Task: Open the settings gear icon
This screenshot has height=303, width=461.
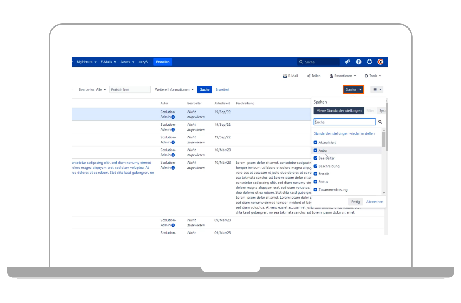Action: 370,62
